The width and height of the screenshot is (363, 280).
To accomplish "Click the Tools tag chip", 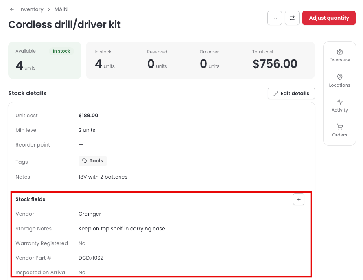I will click(93, 161).
